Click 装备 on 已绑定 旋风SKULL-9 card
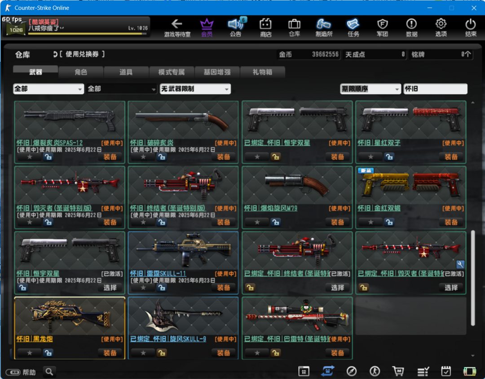 pyautogui.click(x=223, y=353)
